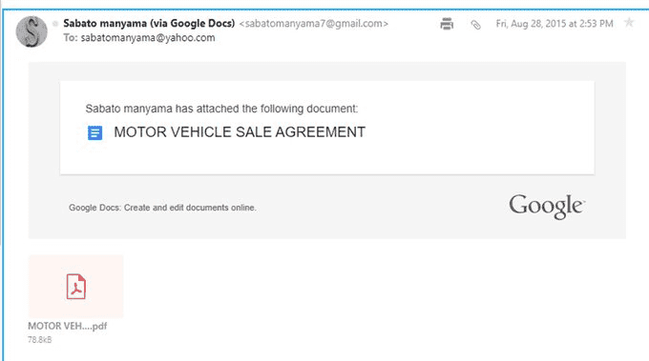This screenshot has width=649, height=361.
Task: Click the red PDF file icon
Action: [76, 287]
